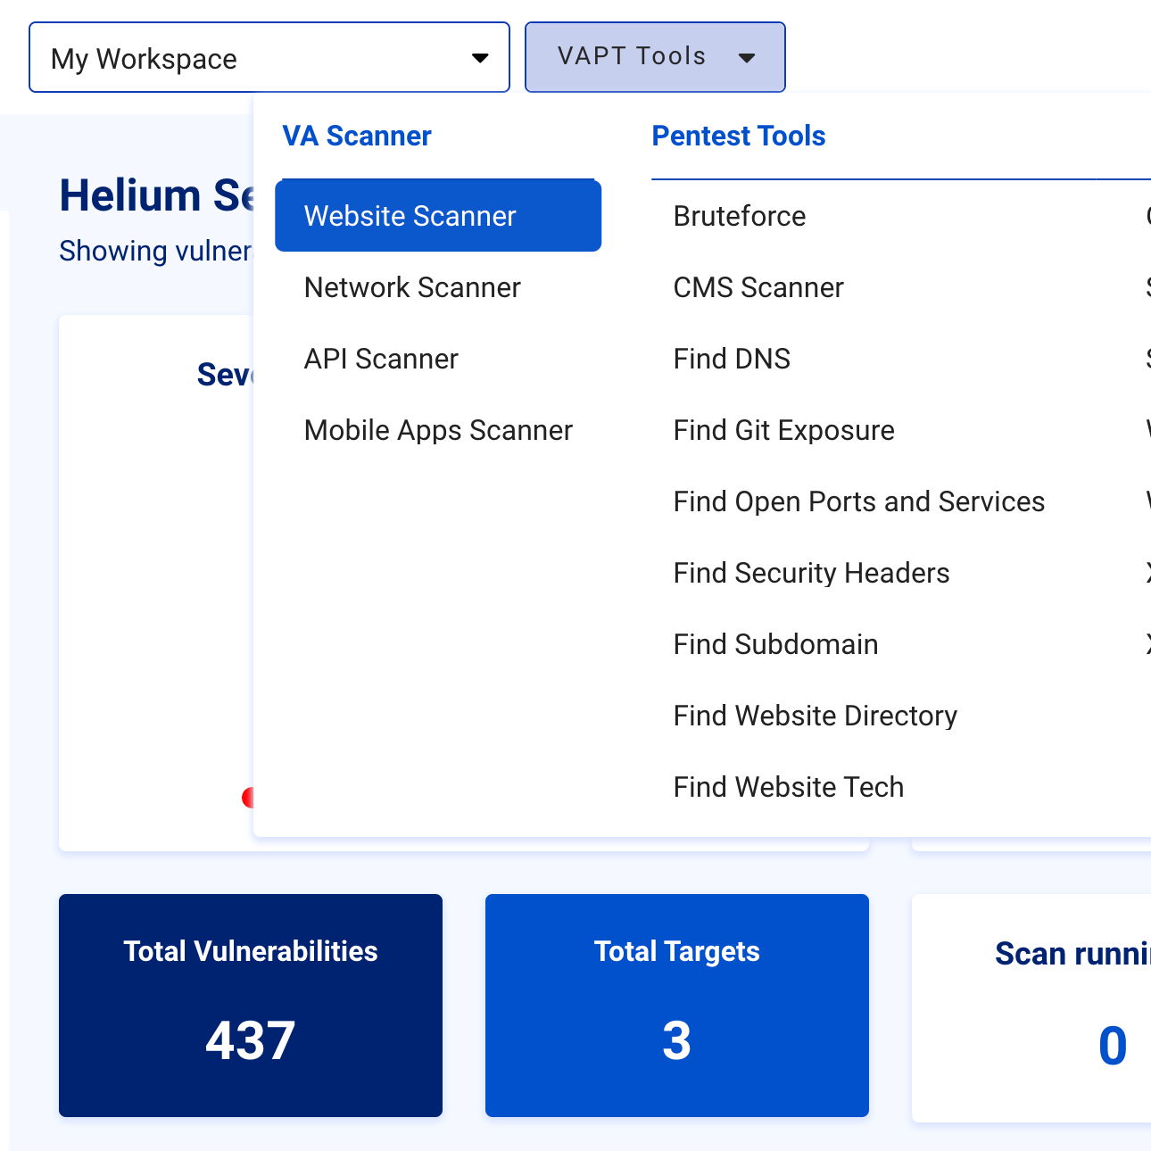Launch the Bruteforce pentest tool
This screenshot has height=1151, width=1151.
[740, 216]
